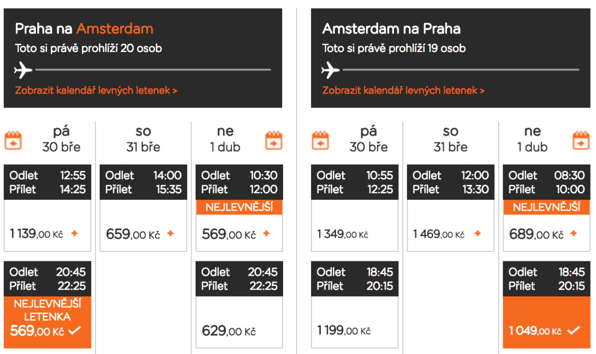
Task: Click next-day calendar icon for Amsterdam to Praha
Action: 581,140
